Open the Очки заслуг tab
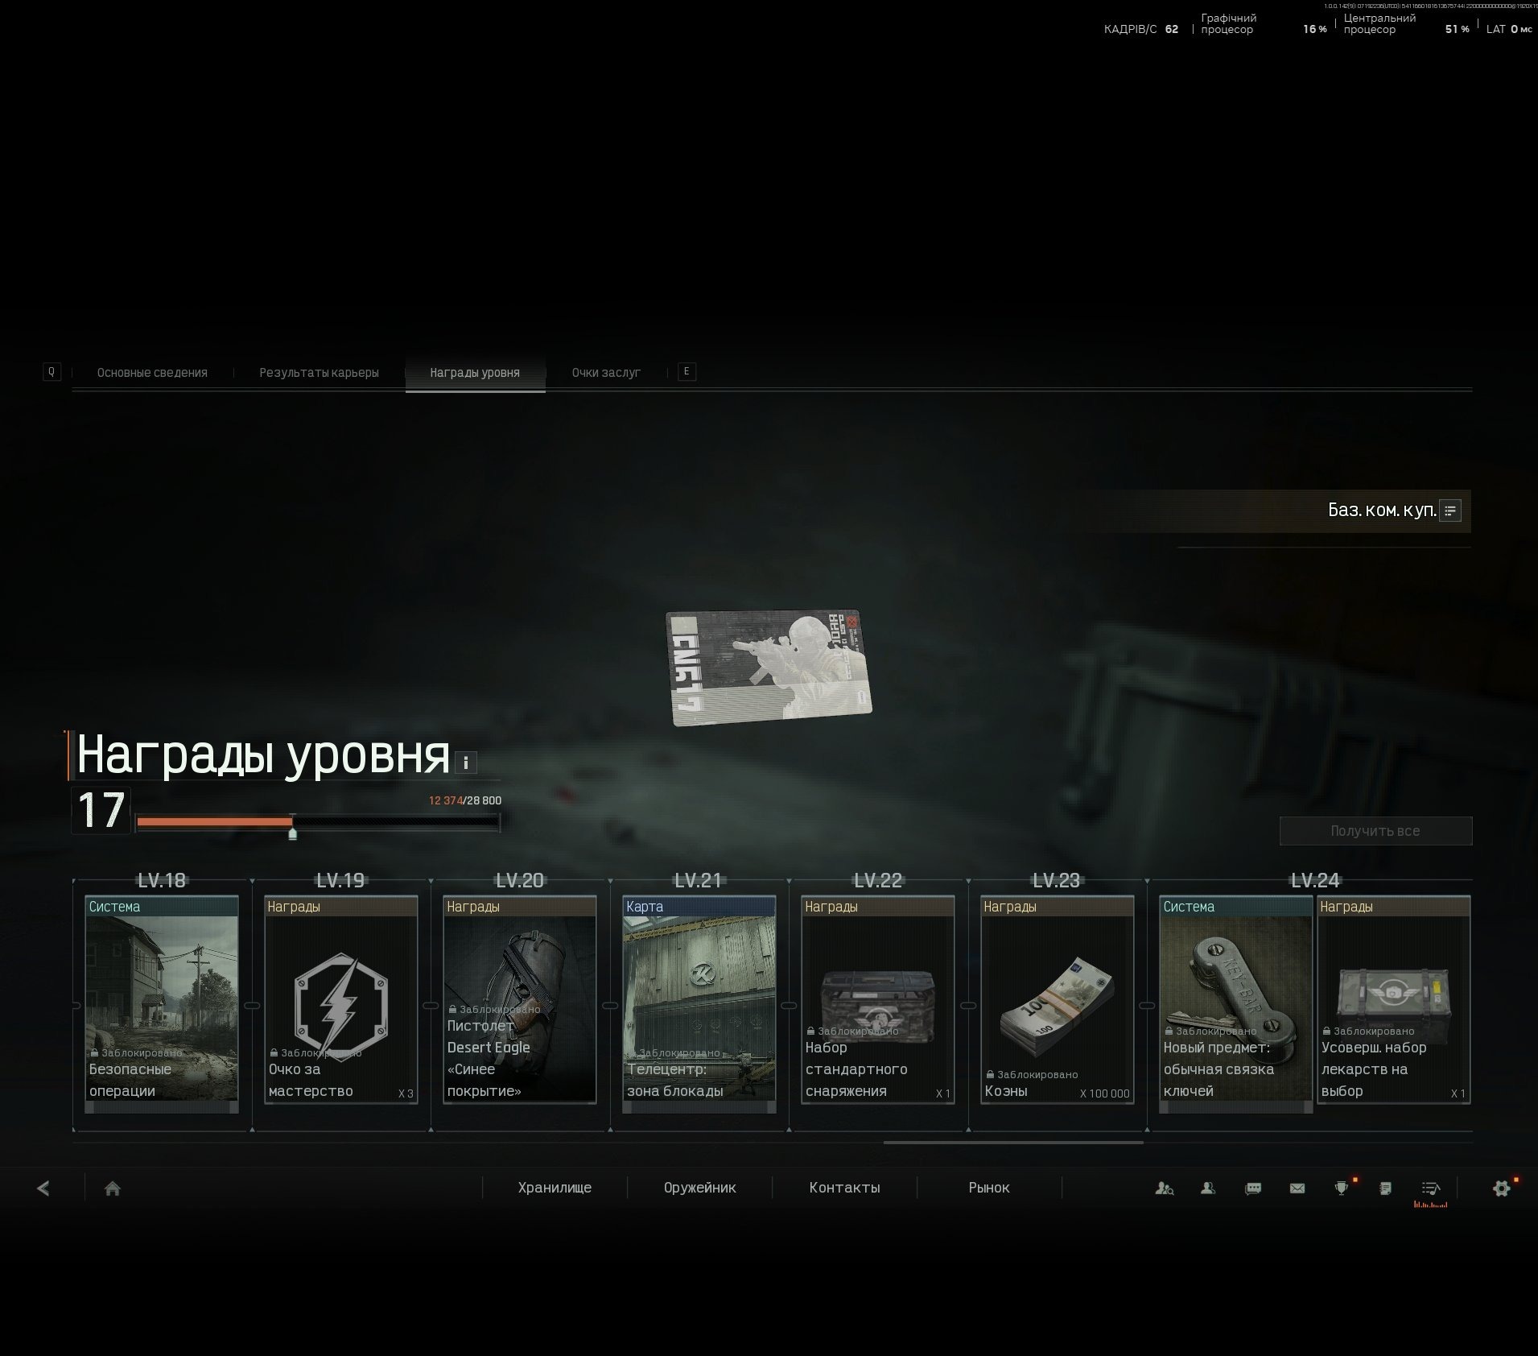This screenshot has width=1538, height=1356. [x=606, y=373]
